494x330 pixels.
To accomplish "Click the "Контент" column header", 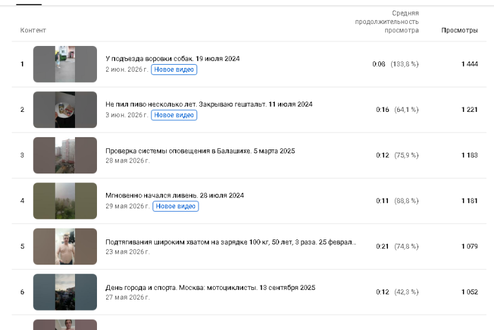I will coord(33,30).
